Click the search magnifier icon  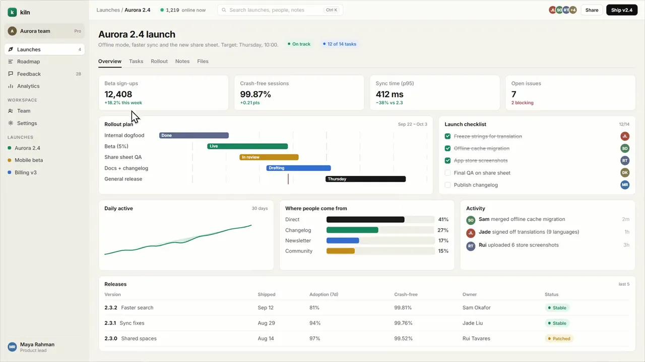[x=224, y=10]
